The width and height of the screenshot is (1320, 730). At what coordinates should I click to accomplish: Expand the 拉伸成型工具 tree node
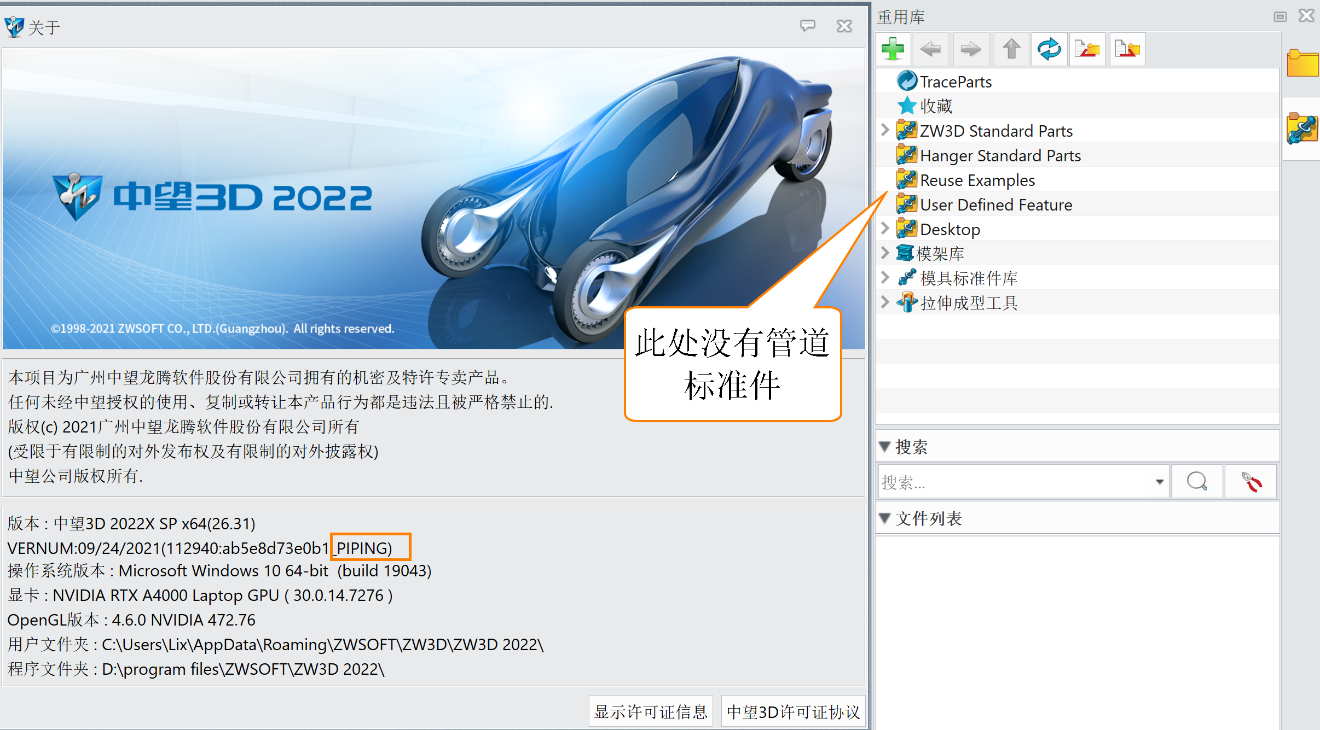click(885, 302)
